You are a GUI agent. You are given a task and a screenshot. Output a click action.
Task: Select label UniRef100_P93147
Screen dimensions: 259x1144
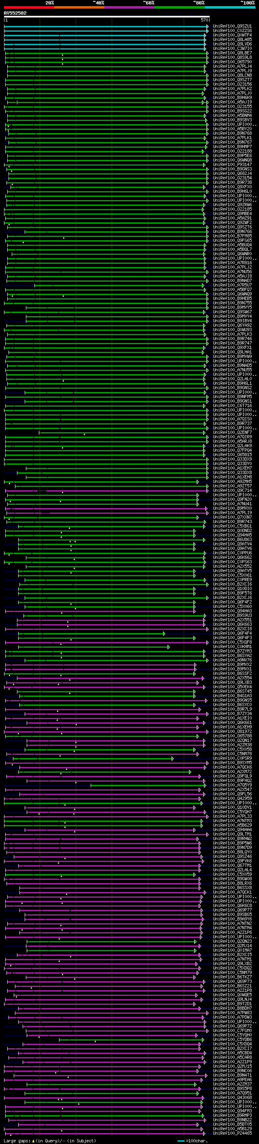pos(232,164)
